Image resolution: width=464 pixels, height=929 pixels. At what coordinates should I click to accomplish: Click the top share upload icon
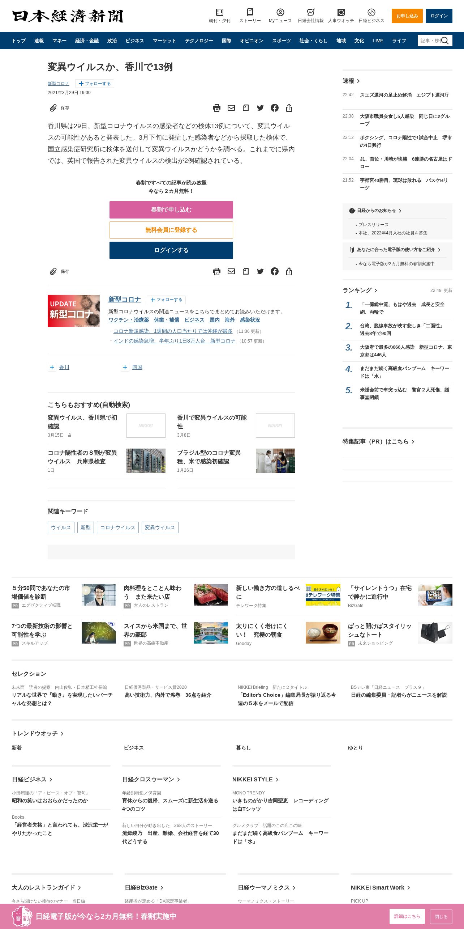click(289, 108)
